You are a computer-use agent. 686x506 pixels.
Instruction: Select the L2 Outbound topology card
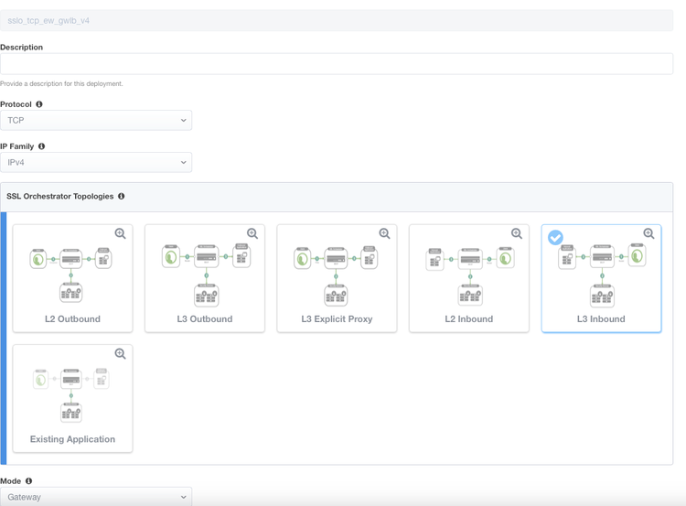click(72, 279)
